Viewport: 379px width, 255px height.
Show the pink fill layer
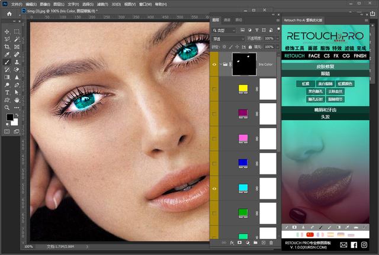(214, 139)
